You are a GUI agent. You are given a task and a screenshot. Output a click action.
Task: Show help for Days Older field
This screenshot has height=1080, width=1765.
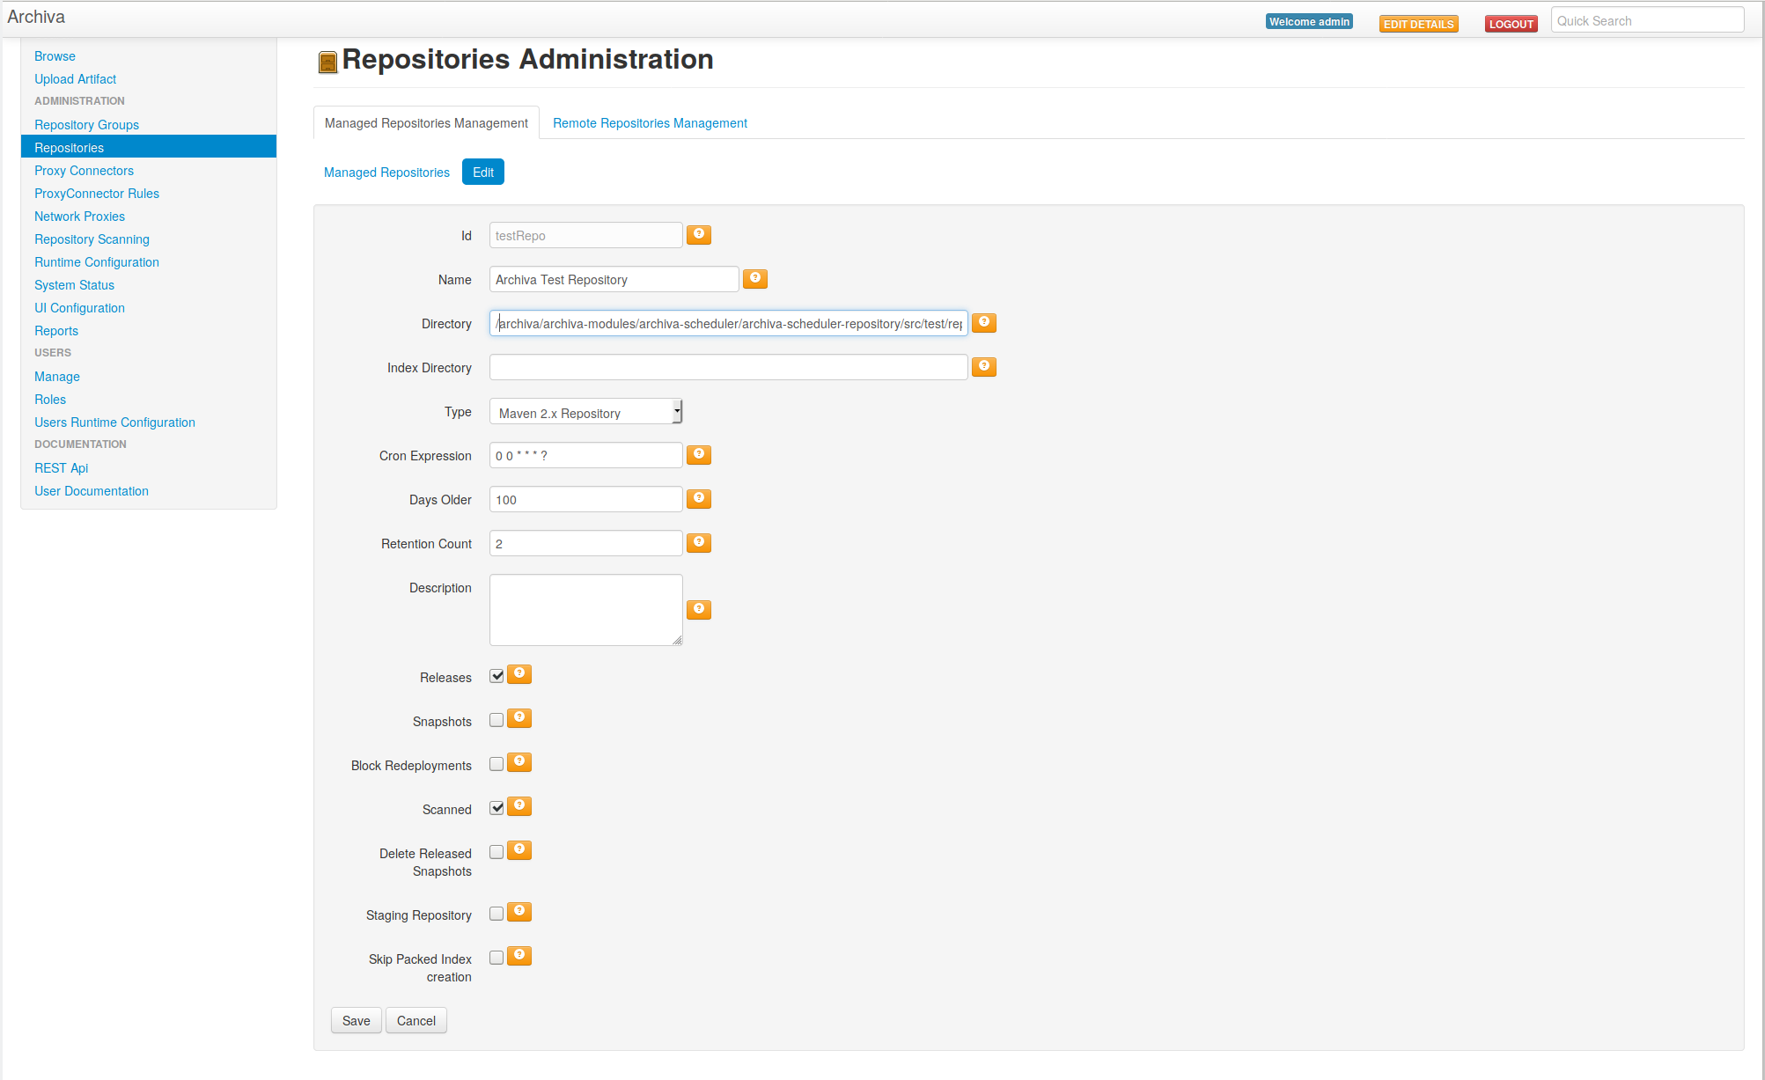pos(698,498)
